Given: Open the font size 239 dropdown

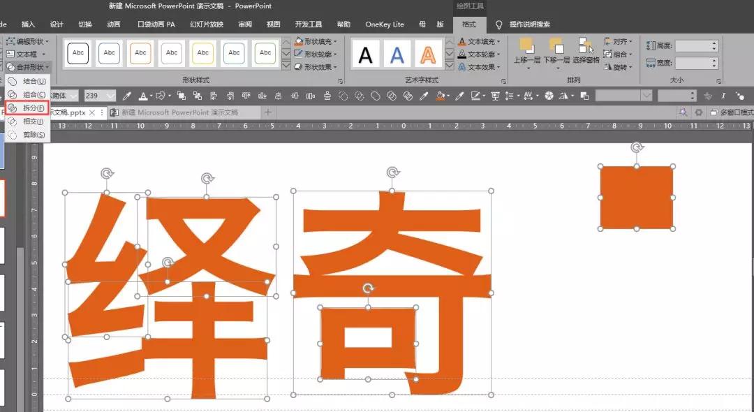Looking at the screenshot, I should pyautogui.click(x=110, y=96).
